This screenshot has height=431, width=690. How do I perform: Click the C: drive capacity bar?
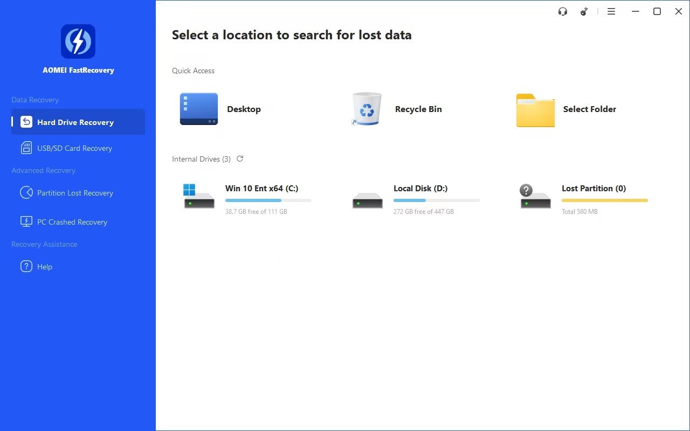tap(268, 200)
